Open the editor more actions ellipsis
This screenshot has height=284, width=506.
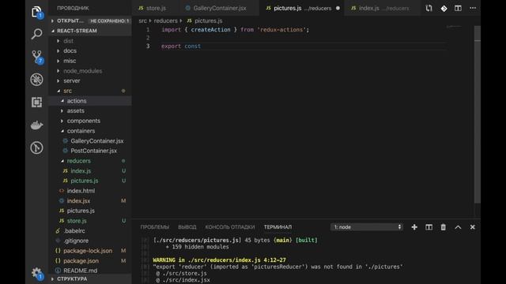(473, 8)
